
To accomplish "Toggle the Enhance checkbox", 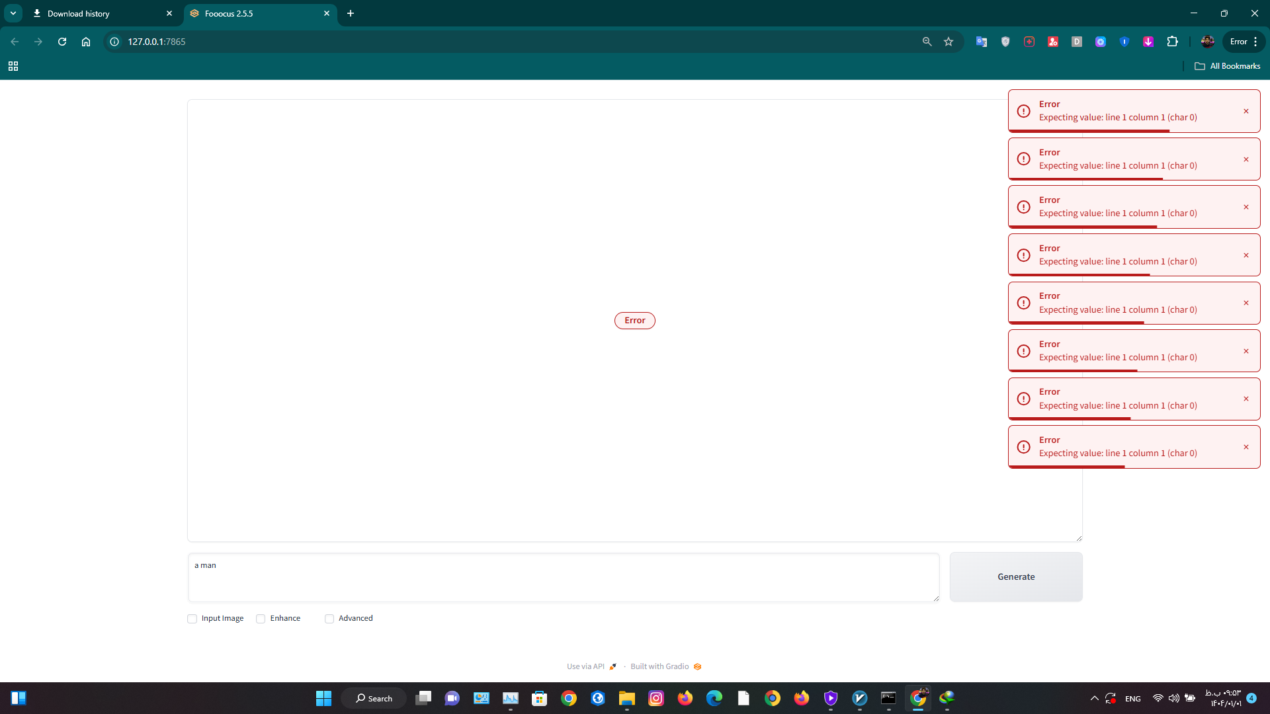I will pos(261,619).
